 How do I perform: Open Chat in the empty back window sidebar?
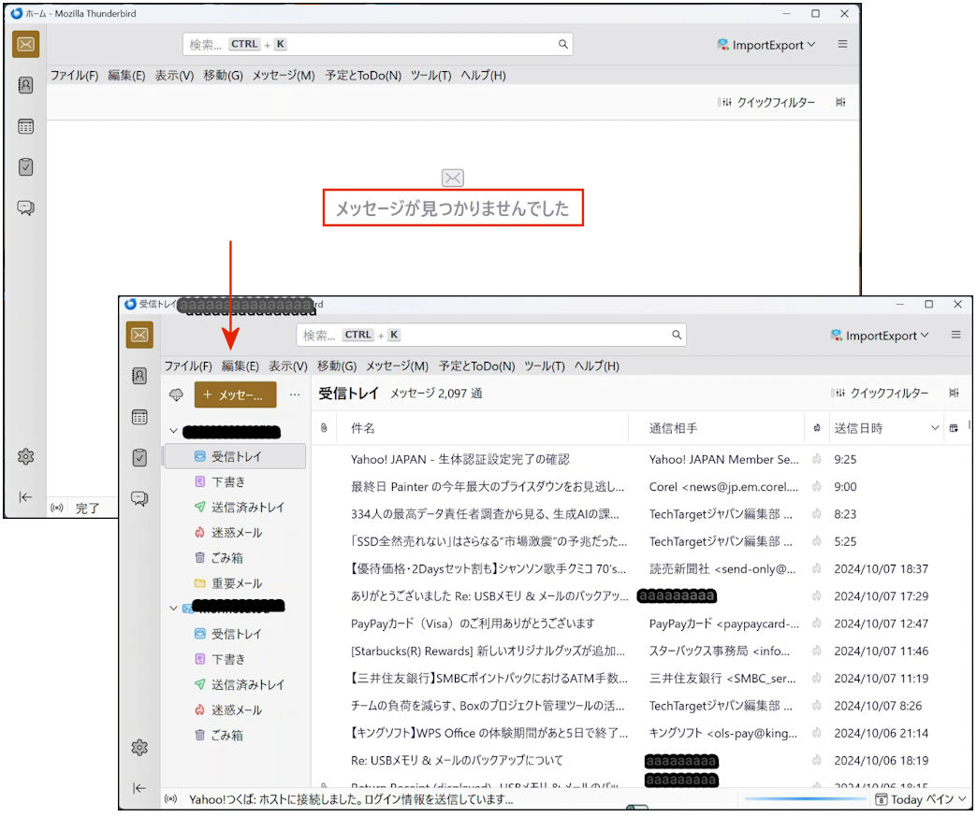coord(26,208)
